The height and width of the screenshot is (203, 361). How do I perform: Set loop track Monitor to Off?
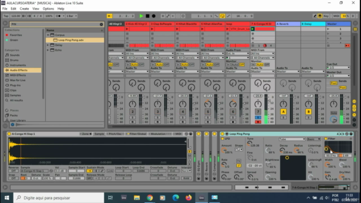click(x=242, y=65)
